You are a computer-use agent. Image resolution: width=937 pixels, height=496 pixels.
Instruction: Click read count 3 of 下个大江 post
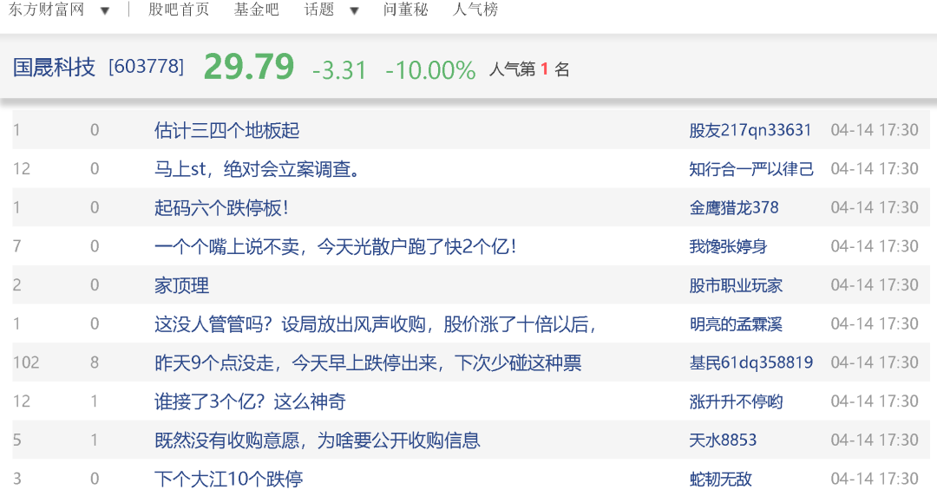[x=16, y=479]
